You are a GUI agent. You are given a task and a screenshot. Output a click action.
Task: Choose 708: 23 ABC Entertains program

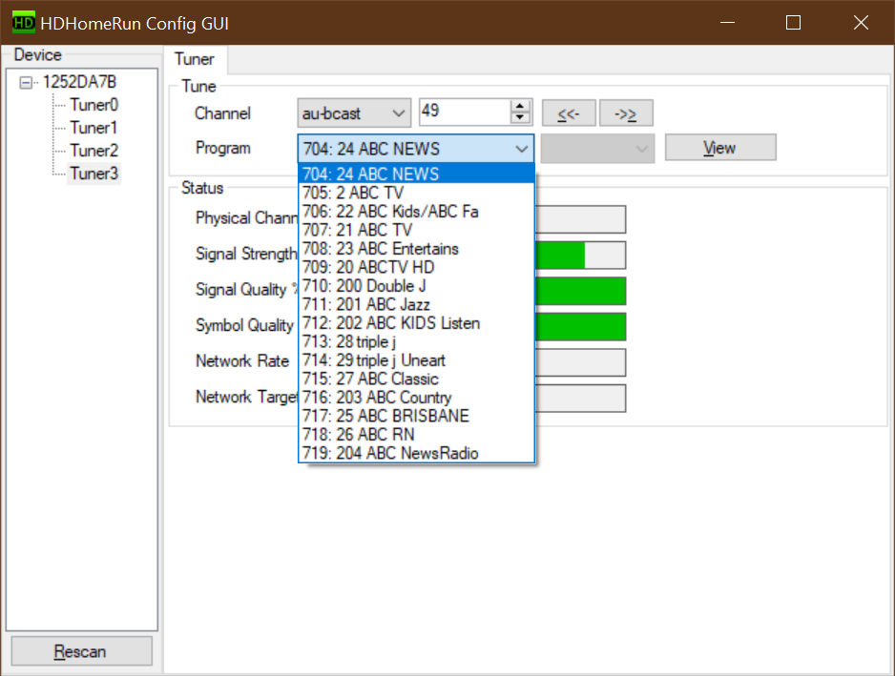(x=416, y=249)
